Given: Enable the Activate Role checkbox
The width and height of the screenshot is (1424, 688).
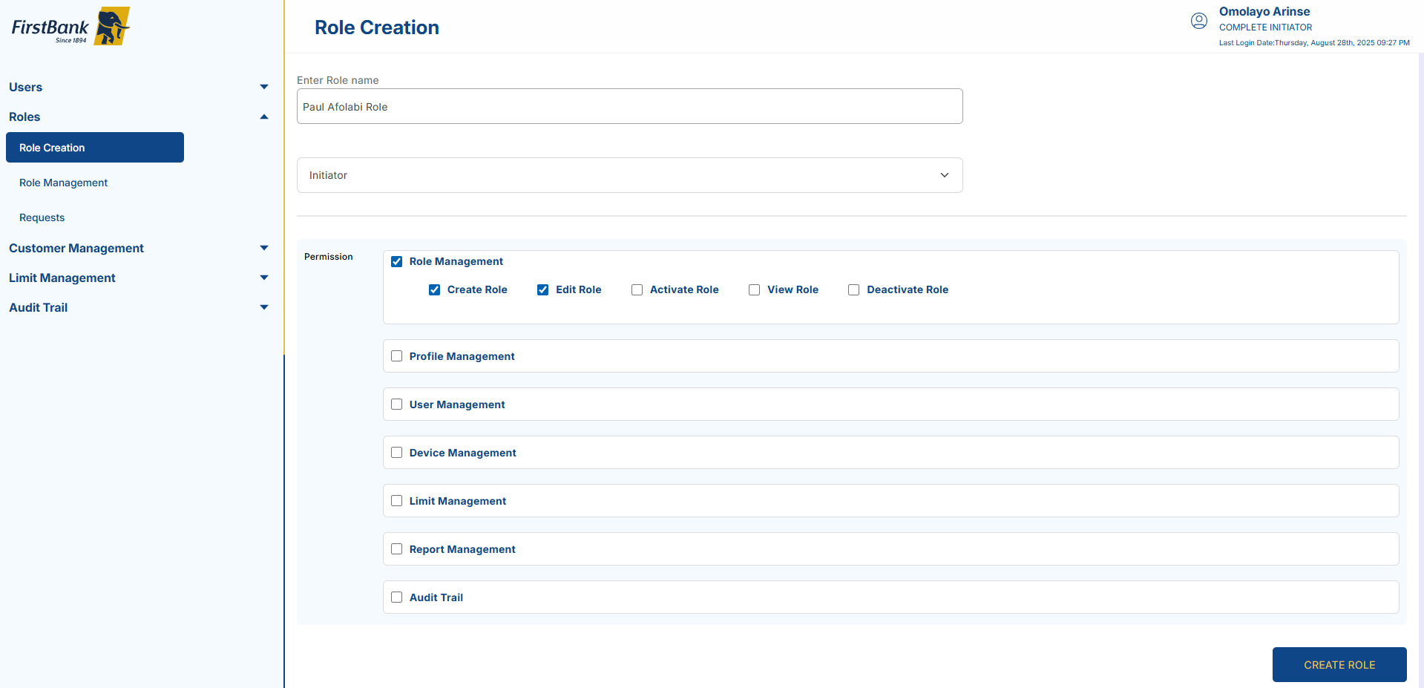Looking at the screenshot, I should click(637, 289).
